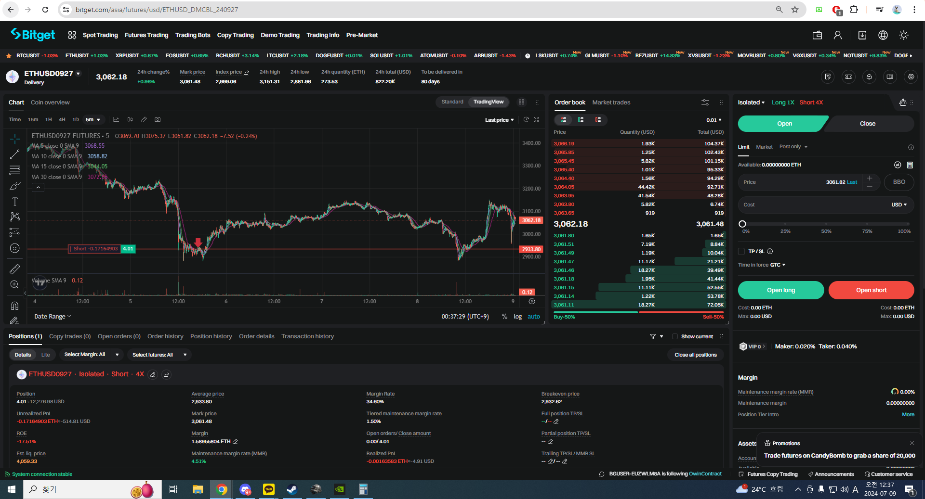Open the Order history tab

click(165, 336)
